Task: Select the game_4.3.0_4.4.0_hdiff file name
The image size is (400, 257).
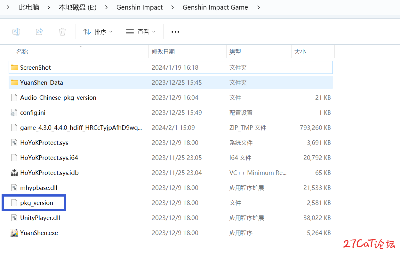Action: (81, 128)
